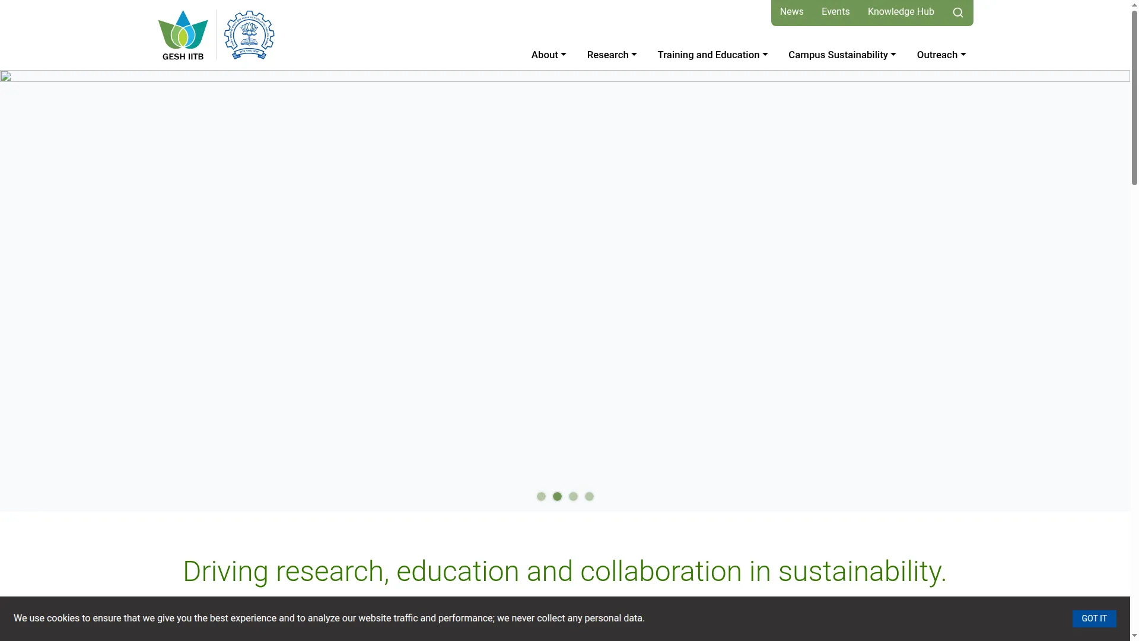Visit the Knowledge Hub link
This screenshot has height=641, width=1139.
(x=901, y=12)
